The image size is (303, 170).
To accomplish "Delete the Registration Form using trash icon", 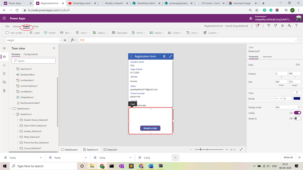I will (165, 56).
